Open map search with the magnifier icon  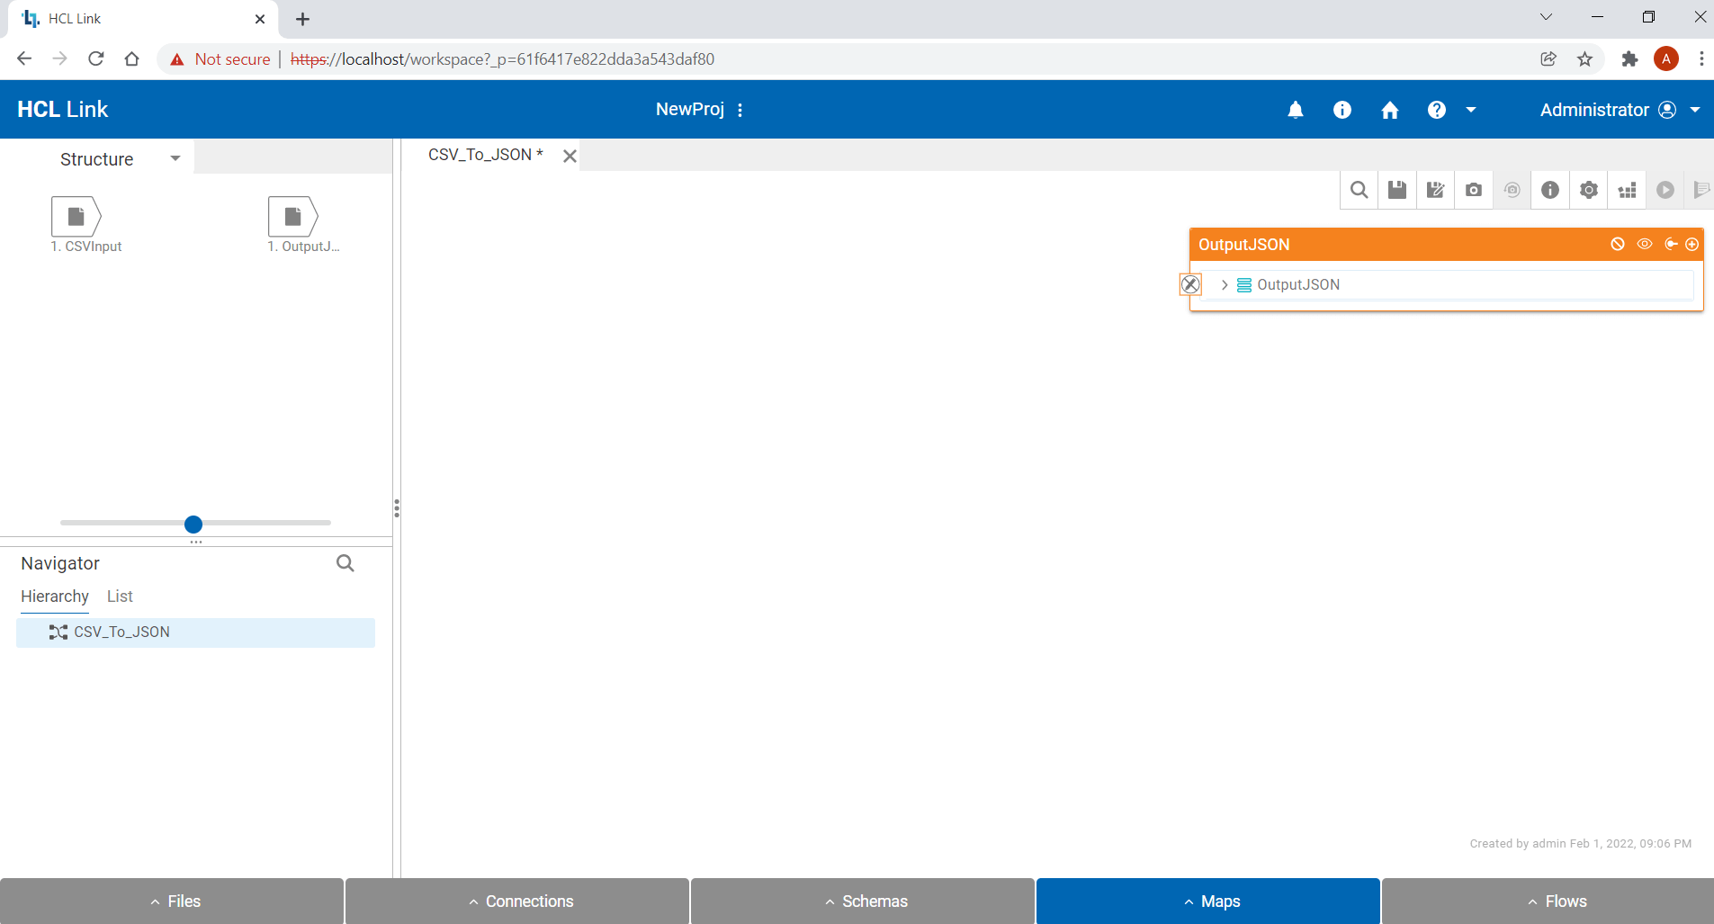1359,190
